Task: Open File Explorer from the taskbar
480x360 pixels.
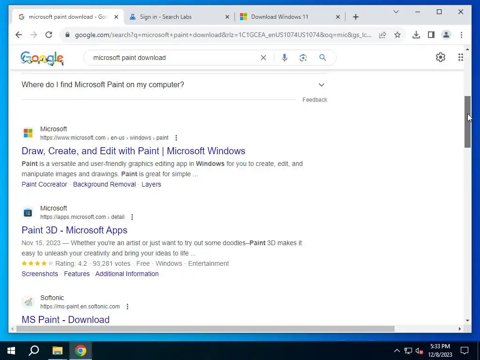Action: click(x=57, y=351)
